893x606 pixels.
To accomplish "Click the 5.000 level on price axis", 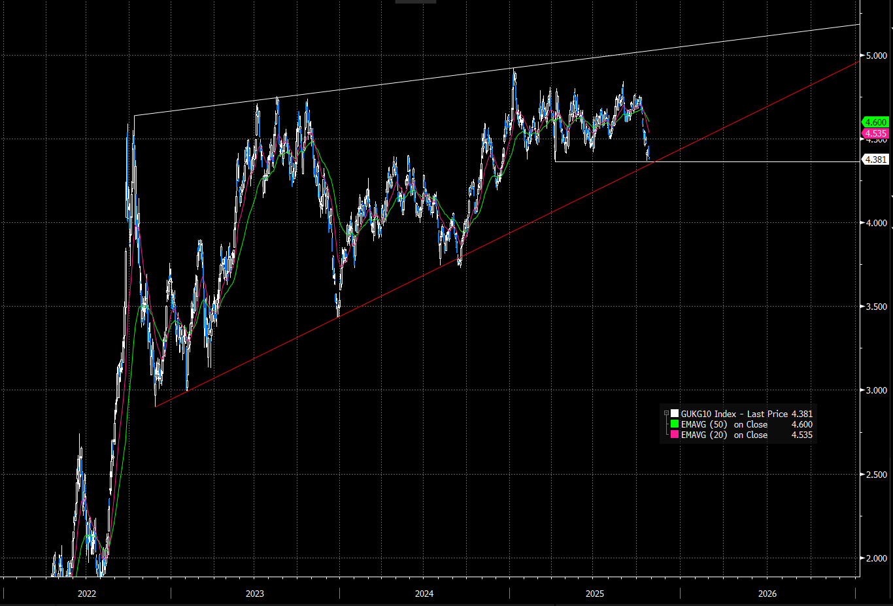I will (x=877, y=56).
